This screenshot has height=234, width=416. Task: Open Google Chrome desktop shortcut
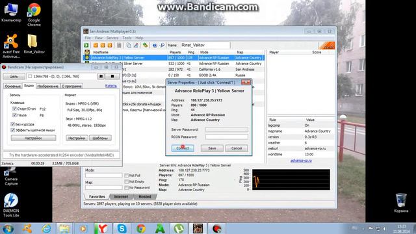[x=34, y=14]
